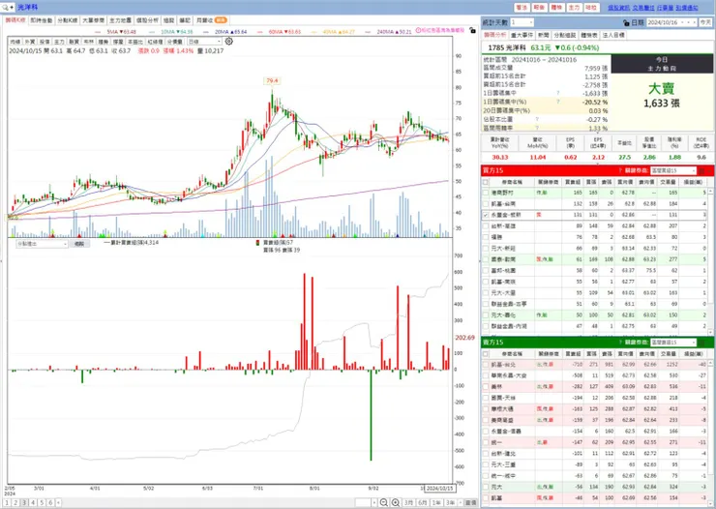Open the 日線 period dropdown

[x=204, y=42]
